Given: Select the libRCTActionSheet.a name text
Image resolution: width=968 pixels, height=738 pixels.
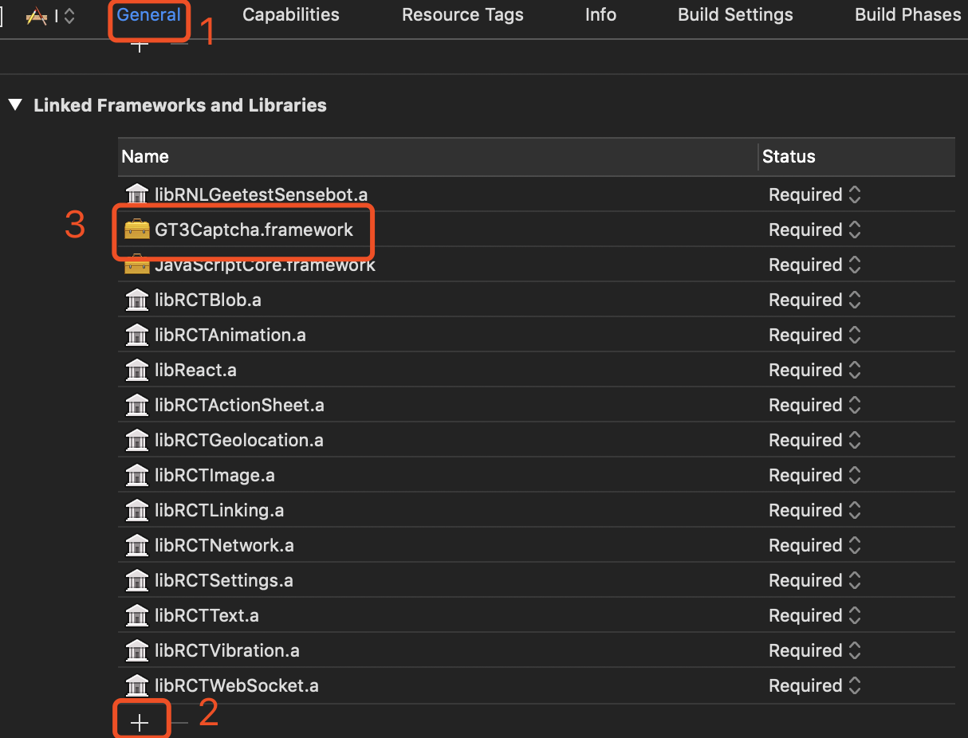Looking at the screenshot, I should [239, 405].
